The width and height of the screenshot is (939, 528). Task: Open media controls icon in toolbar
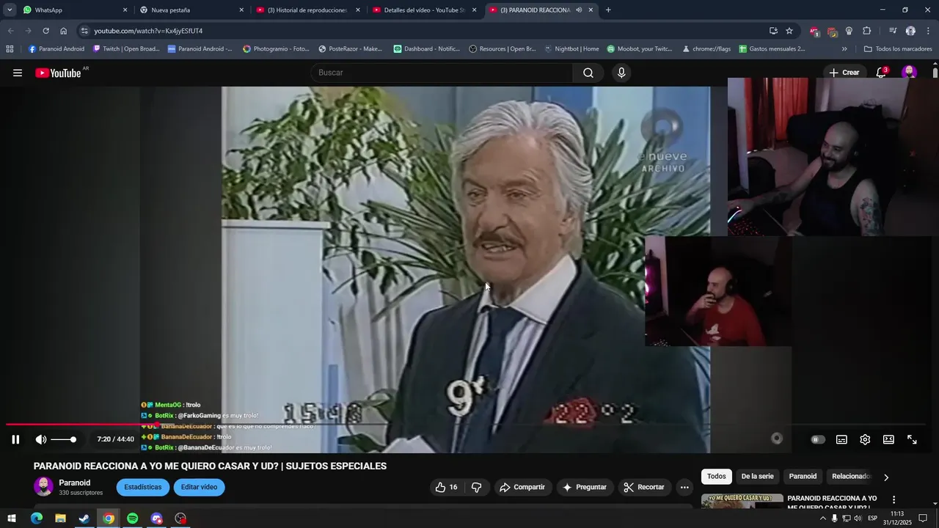(893, 31)
